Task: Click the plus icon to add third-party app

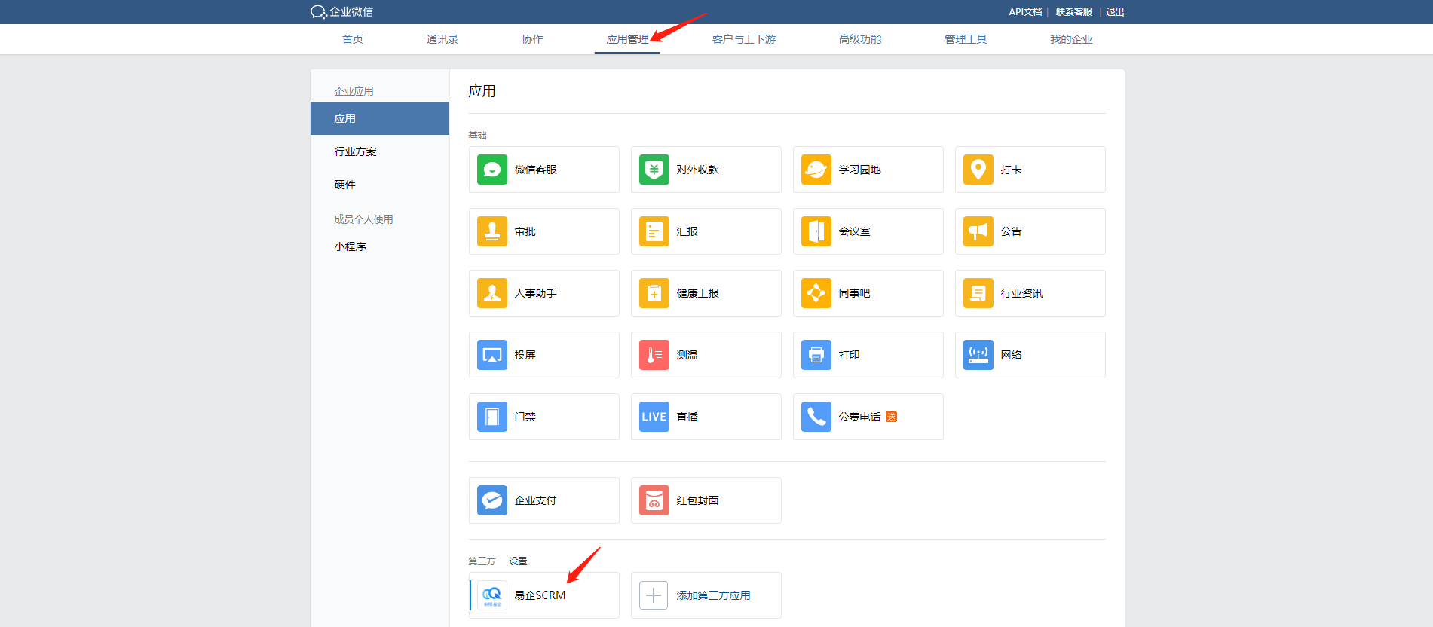Action: pyautogui.click(x=654, y=595)
